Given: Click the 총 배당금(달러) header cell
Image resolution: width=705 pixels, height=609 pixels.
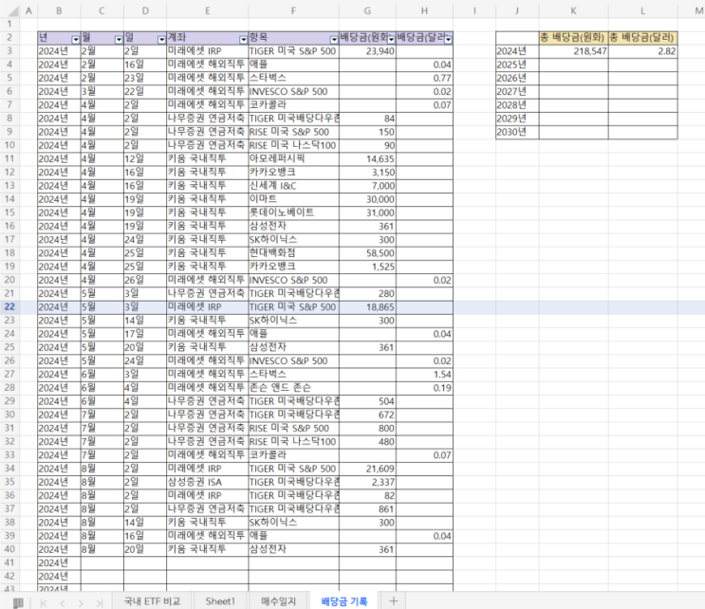Looking at the screenshot, I should point(643,38).
